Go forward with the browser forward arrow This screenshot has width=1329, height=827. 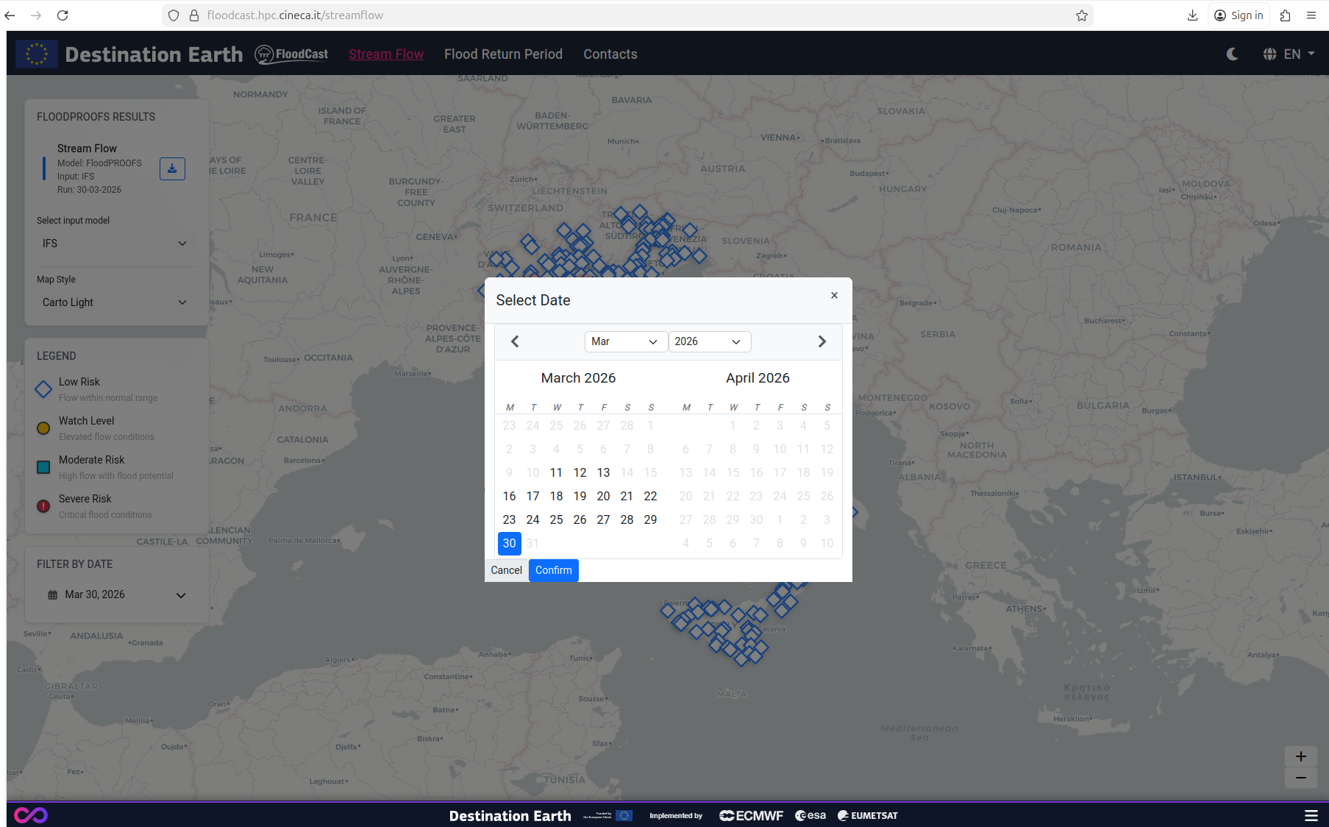pos(36,15)
